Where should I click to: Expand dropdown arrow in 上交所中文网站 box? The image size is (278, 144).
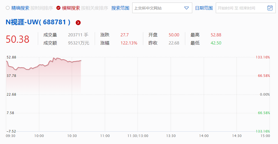[187, 8]
